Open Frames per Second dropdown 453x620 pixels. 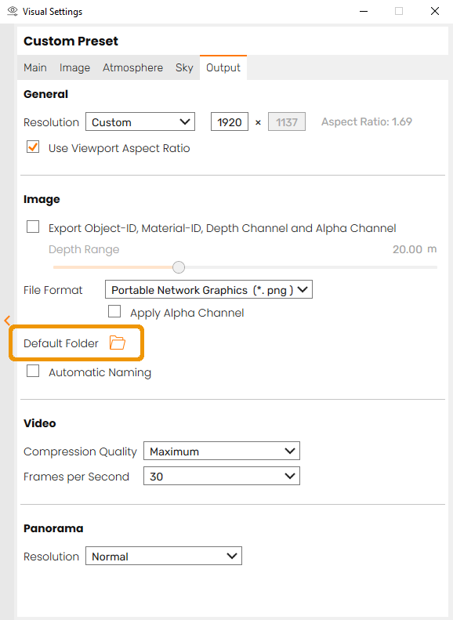[222, 476]
